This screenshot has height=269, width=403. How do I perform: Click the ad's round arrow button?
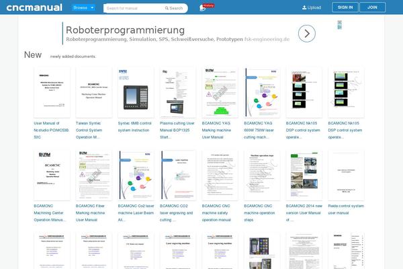pos(307,34)
